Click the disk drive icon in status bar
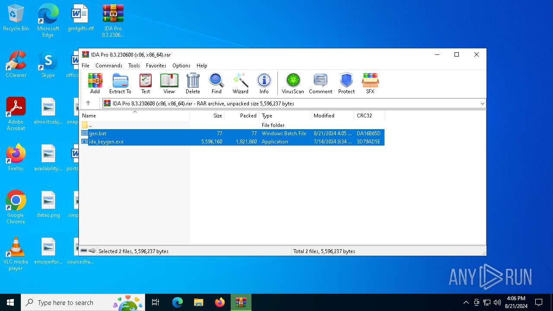Image resolution: width=553 pixels, height=311 pixels. (x=84, y=251)
